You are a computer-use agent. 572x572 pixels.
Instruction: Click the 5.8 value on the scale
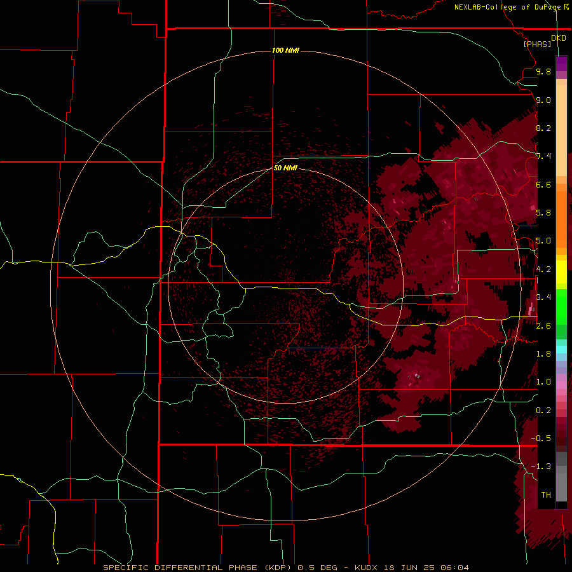[543, 213]
